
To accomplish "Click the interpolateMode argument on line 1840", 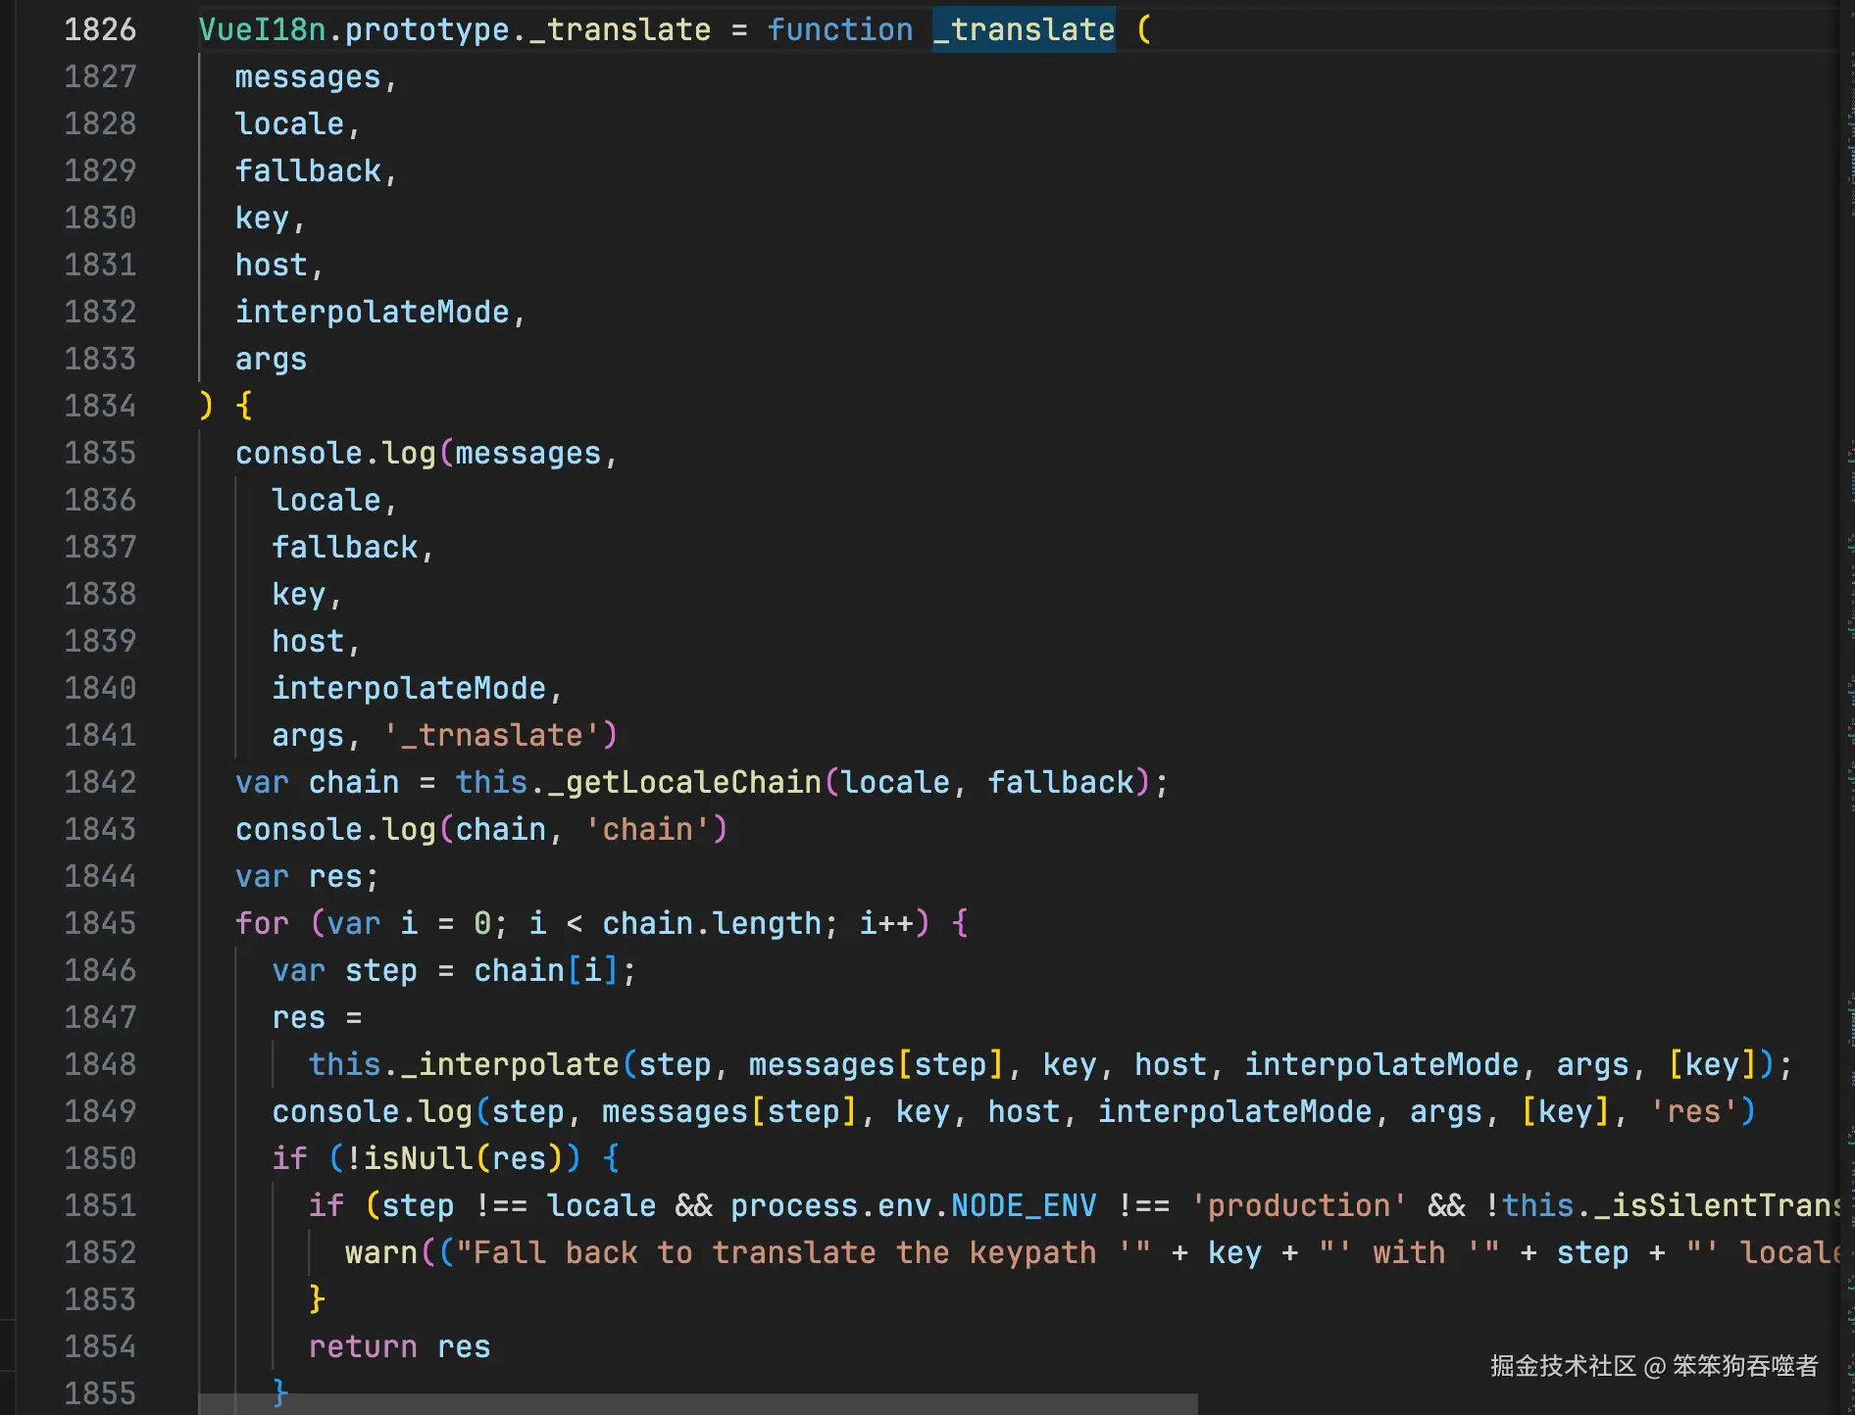I will [409, 688].
